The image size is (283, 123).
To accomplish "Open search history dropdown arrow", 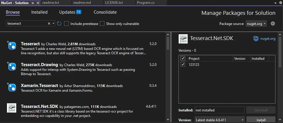I will coord(53,23).
